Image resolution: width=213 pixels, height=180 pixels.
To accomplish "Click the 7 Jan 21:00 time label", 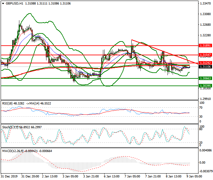I will [153, 176].
